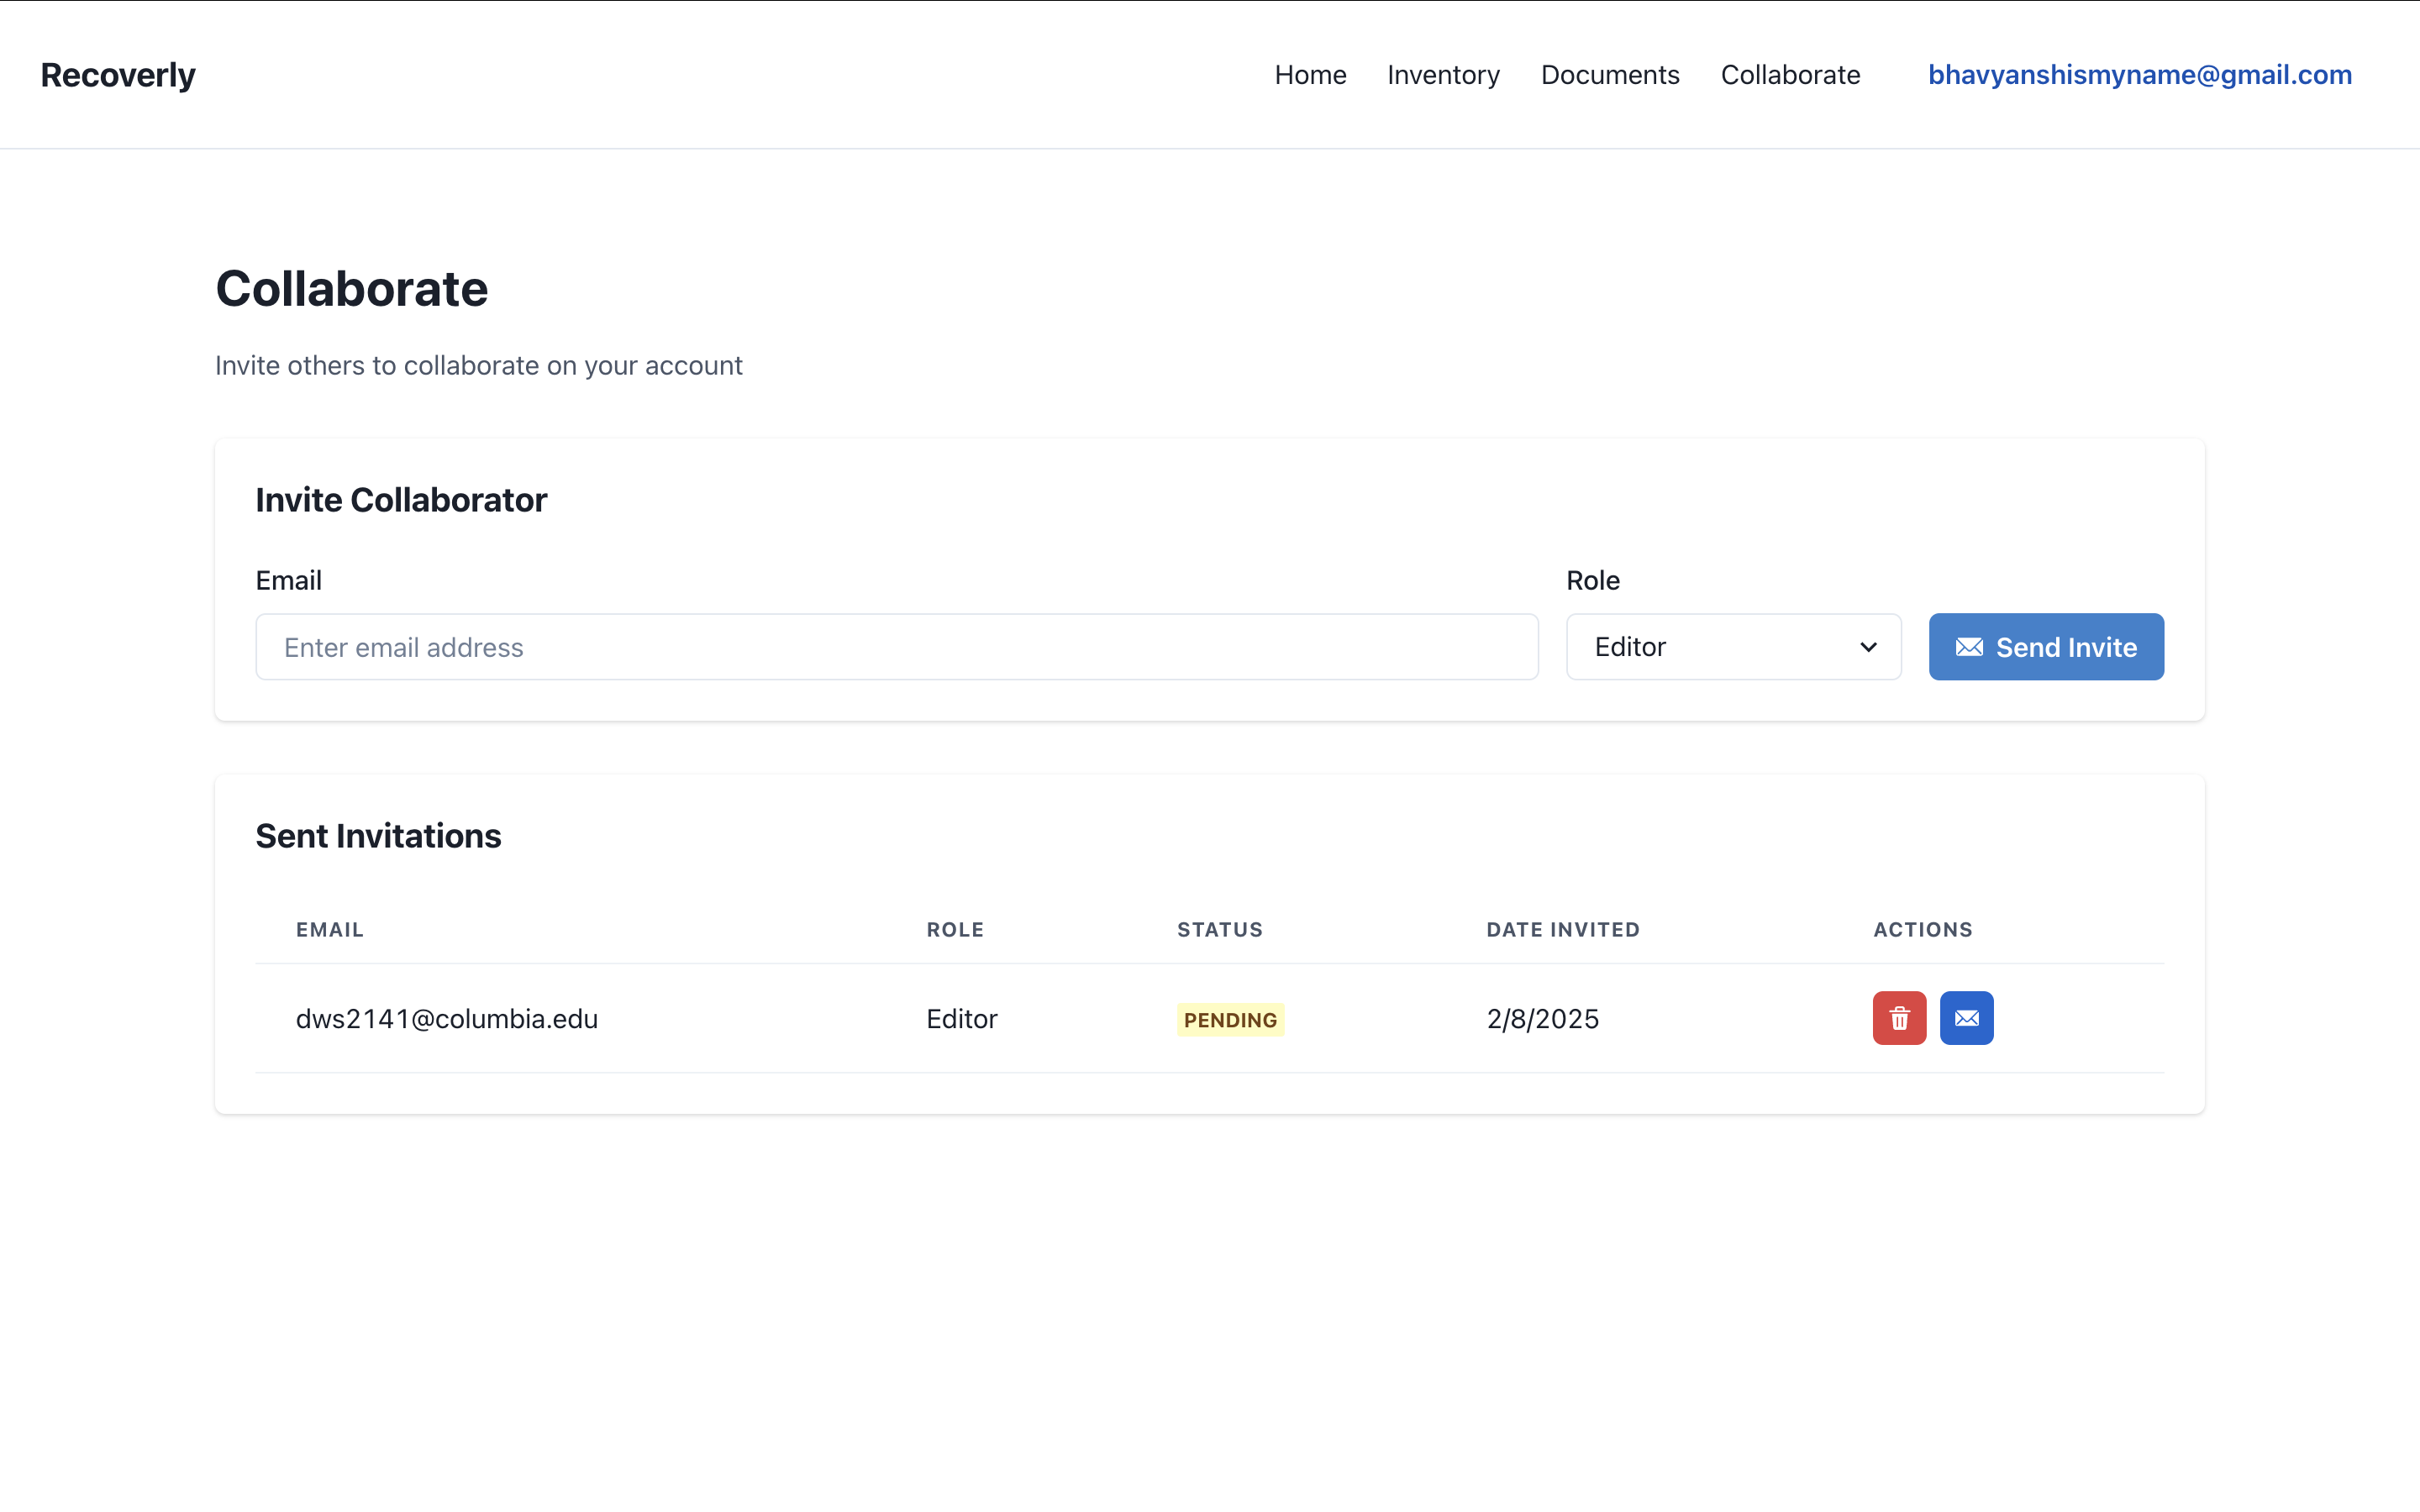Click the chevron arrow in Role selector
Image resolution: width=2420 pixels, height=1512 pixels.
coord(1868,647)
